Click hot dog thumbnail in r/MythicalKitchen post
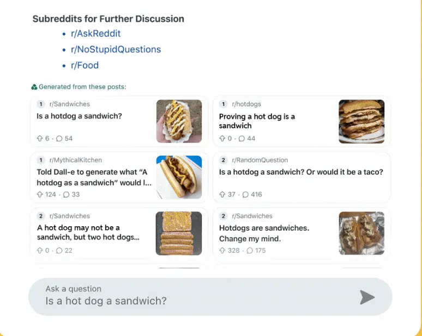Screen dimensions: 422x336 pyautogui.click(x=179, y=177)
